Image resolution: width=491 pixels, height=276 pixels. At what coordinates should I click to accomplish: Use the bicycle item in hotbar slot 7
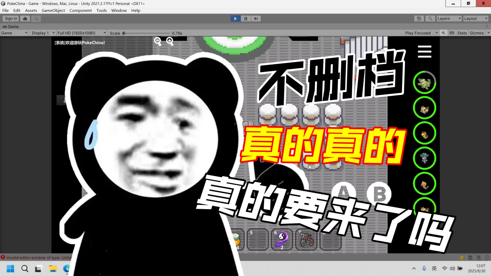306,239
